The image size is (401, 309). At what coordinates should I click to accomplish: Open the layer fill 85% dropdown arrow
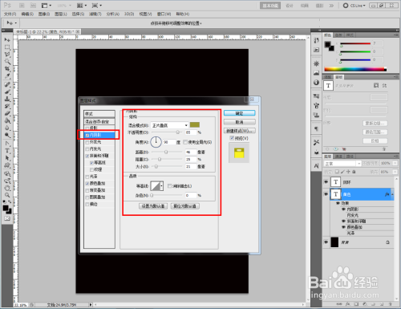[x=395, y=172]
